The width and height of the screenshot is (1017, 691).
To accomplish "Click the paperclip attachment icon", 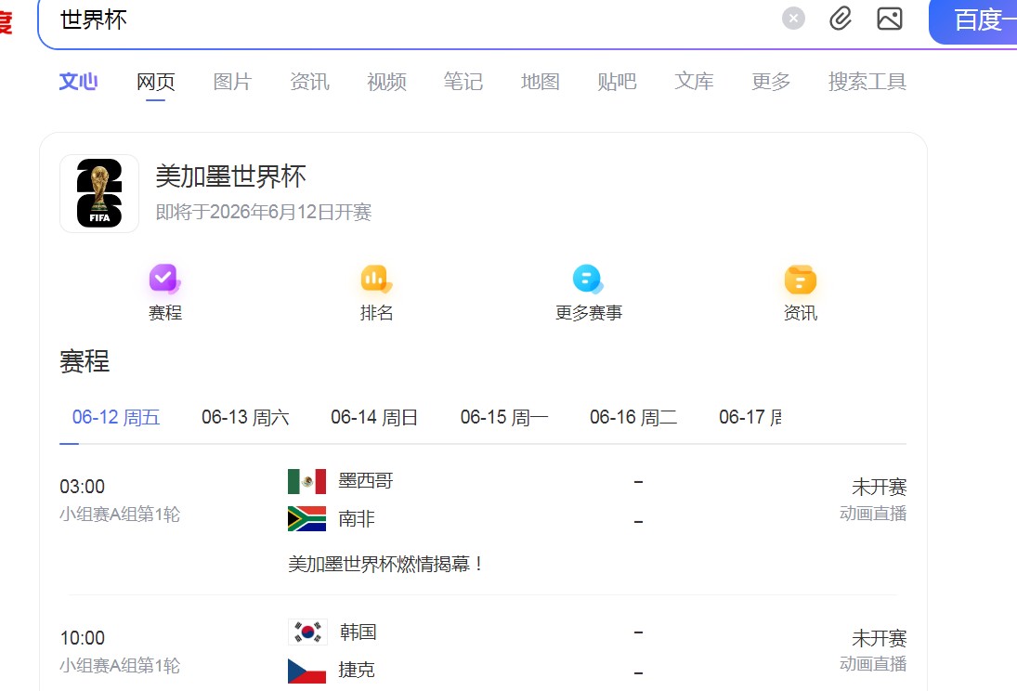I will 841,19.
